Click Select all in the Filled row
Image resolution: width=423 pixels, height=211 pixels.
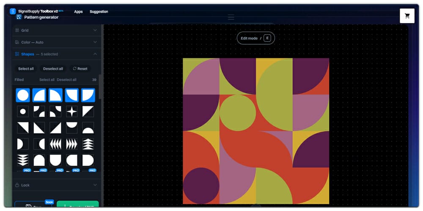[47, 80]
